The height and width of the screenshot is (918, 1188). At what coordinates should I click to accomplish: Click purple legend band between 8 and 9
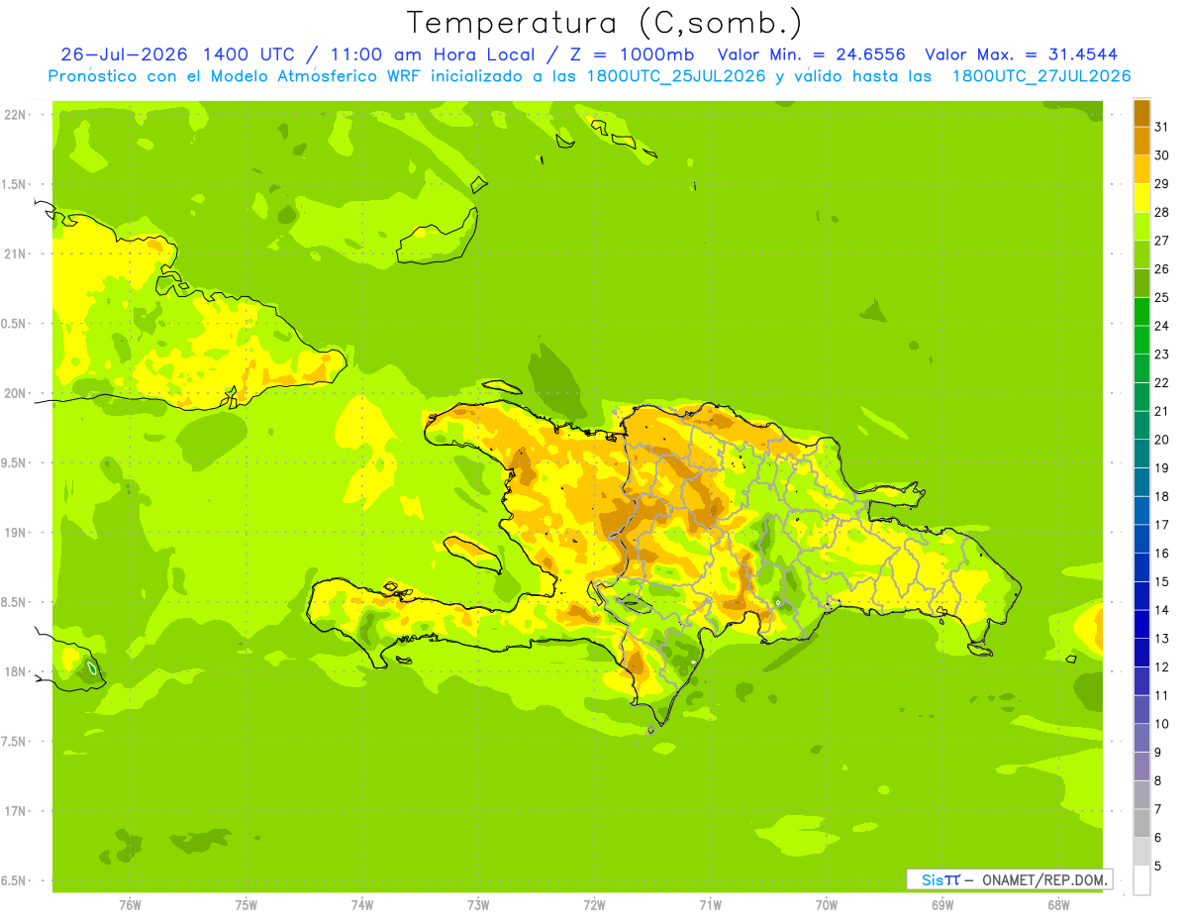coord(1141,765)
